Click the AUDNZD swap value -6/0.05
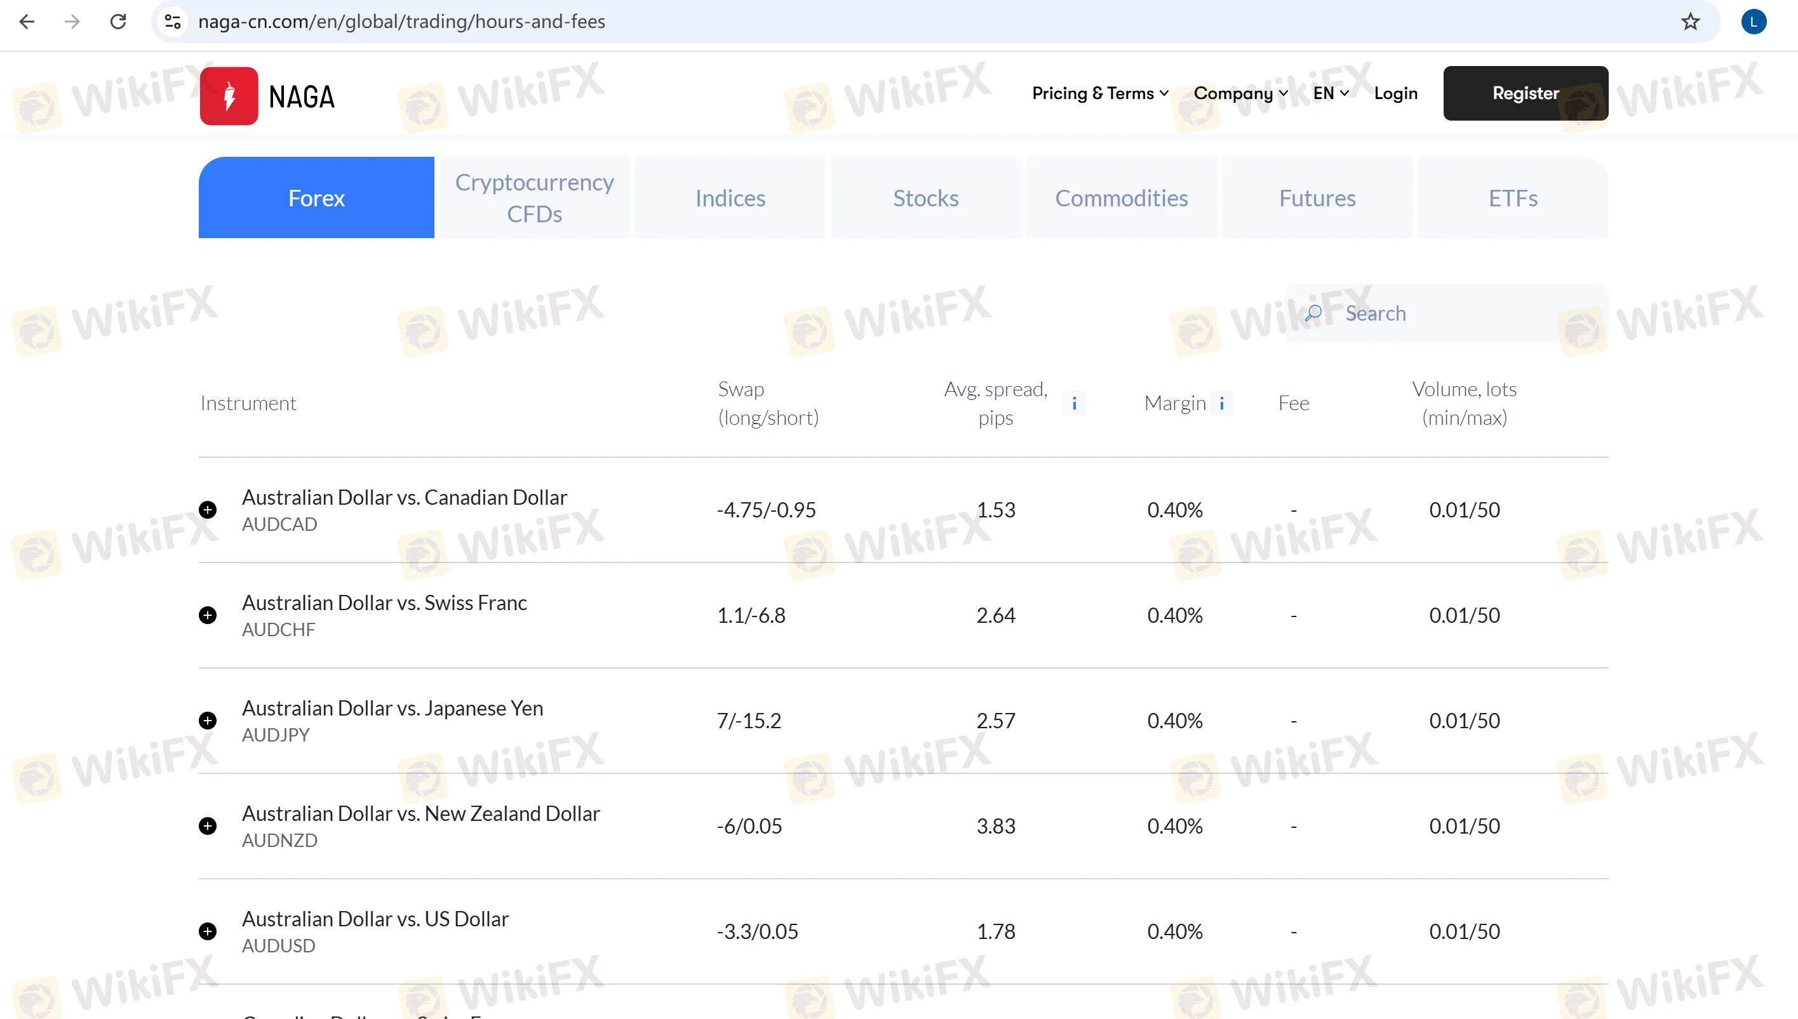The height and width of the screenshot is (1019, 1798). pyautogui.click(x=749, y=826)
